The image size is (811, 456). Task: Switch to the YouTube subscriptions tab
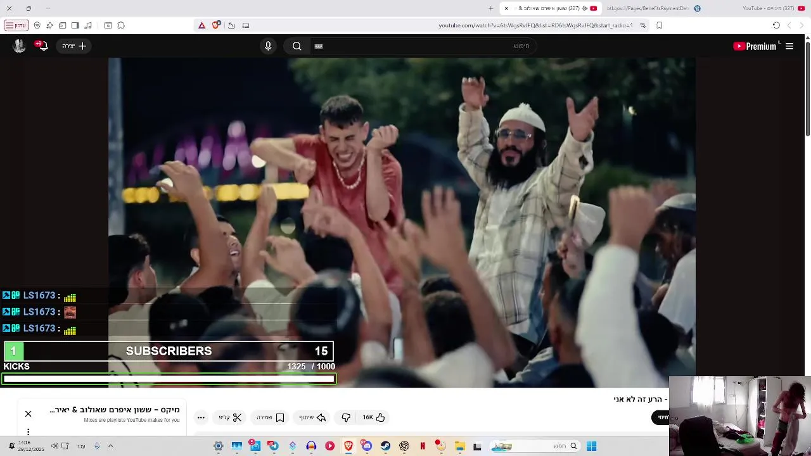point(772,8)
